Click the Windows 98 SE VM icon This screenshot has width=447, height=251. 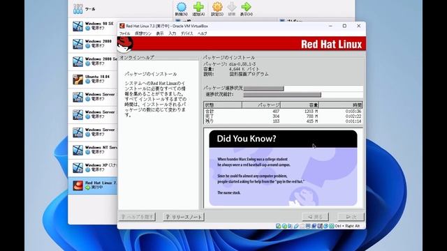pos(78,26)
